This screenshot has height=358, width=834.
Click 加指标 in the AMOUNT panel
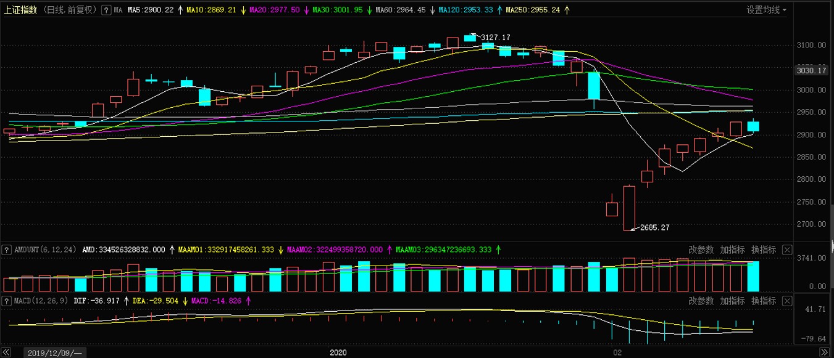[732, 250]
